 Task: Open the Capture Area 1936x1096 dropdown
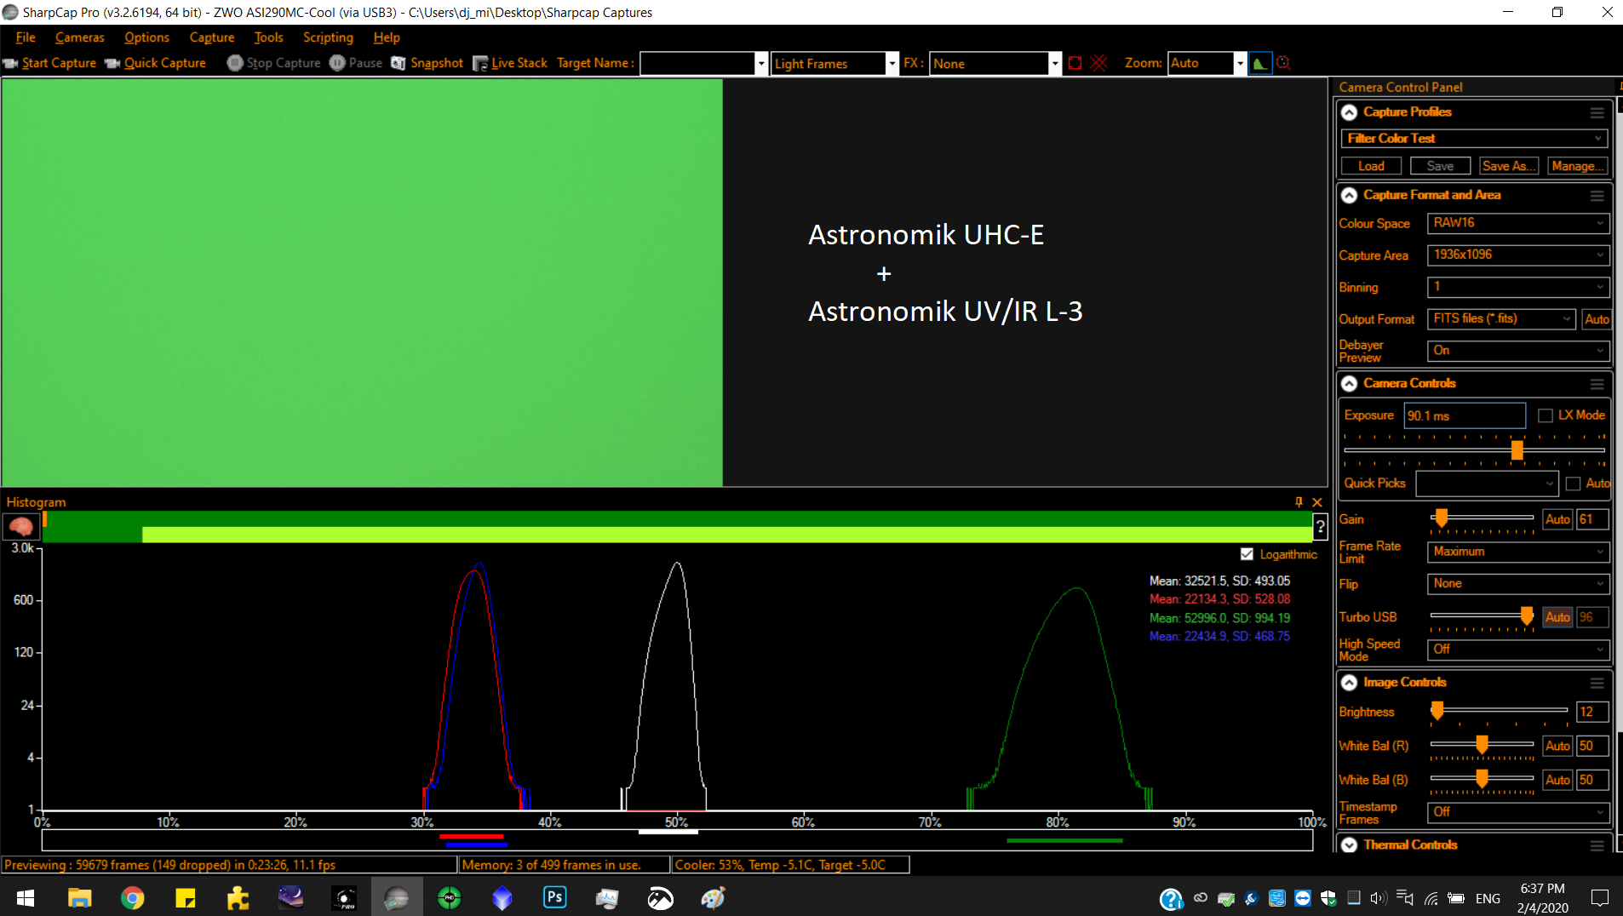click(1518, 255)
